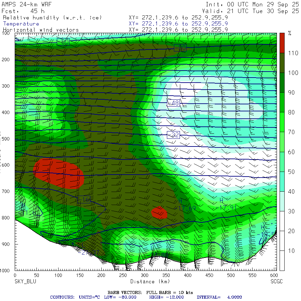
Task: Click the 'L -27.37' temperature minimum marker
Action: (x=88, y=249)
